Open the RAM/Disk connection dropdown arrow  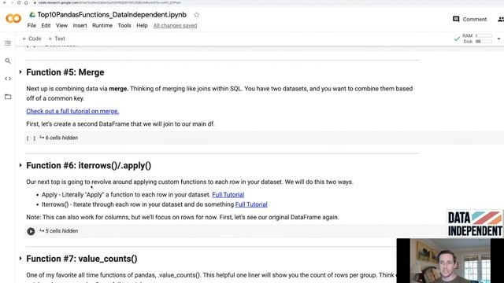coord(498,39)
